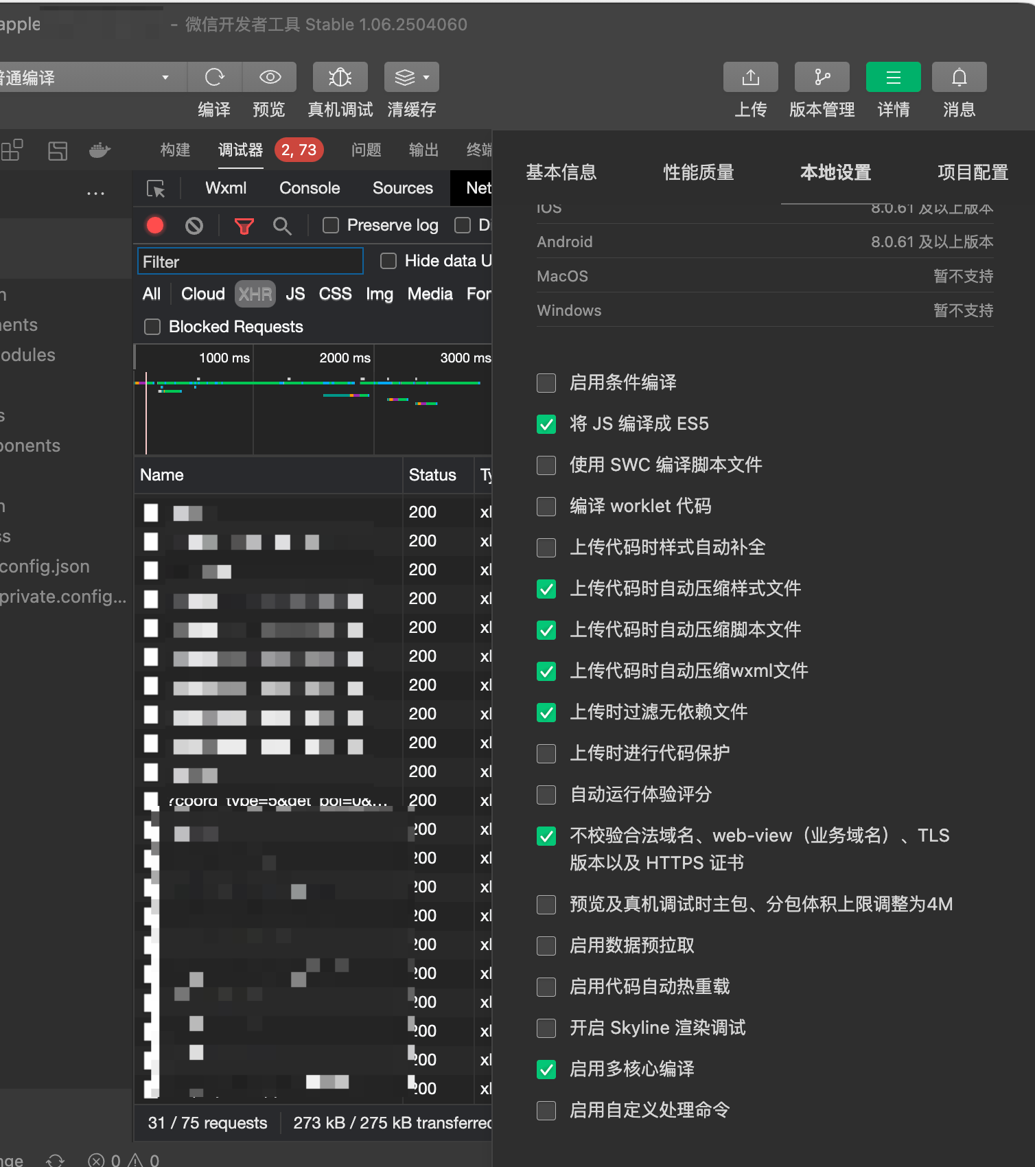Sort requests by Status column header

[438, 475]
